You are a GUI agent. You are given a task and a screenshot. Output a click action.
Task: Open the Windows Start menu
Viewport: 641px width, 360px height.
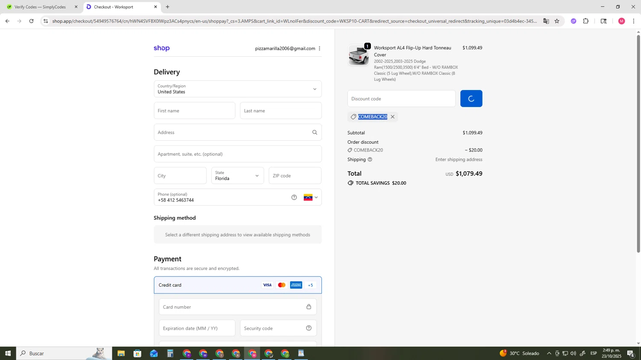pyautogui.click(x=8, y=353)
